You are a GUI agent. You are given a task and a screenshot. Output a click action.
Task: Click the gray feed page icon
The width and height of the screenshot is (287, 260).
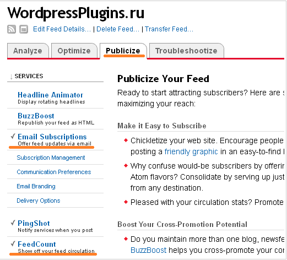[x=24, y=29]
